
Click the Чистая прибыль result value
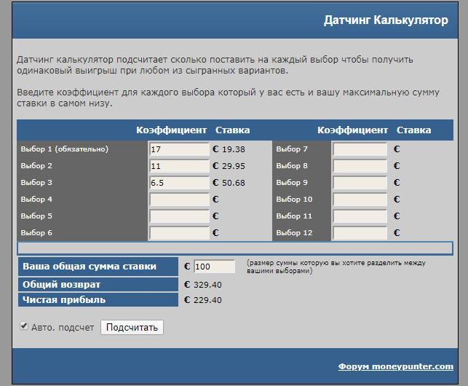click(x=207, y=300)
